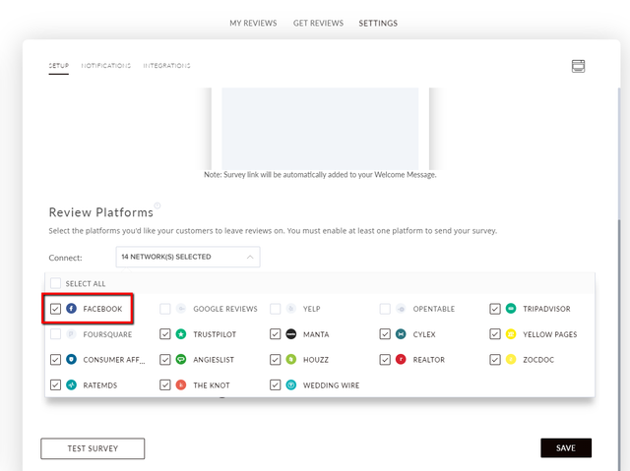Open the Integrations tab
Image resolution: width=630 pixels, height=471 pixels.
pos(166,66)
